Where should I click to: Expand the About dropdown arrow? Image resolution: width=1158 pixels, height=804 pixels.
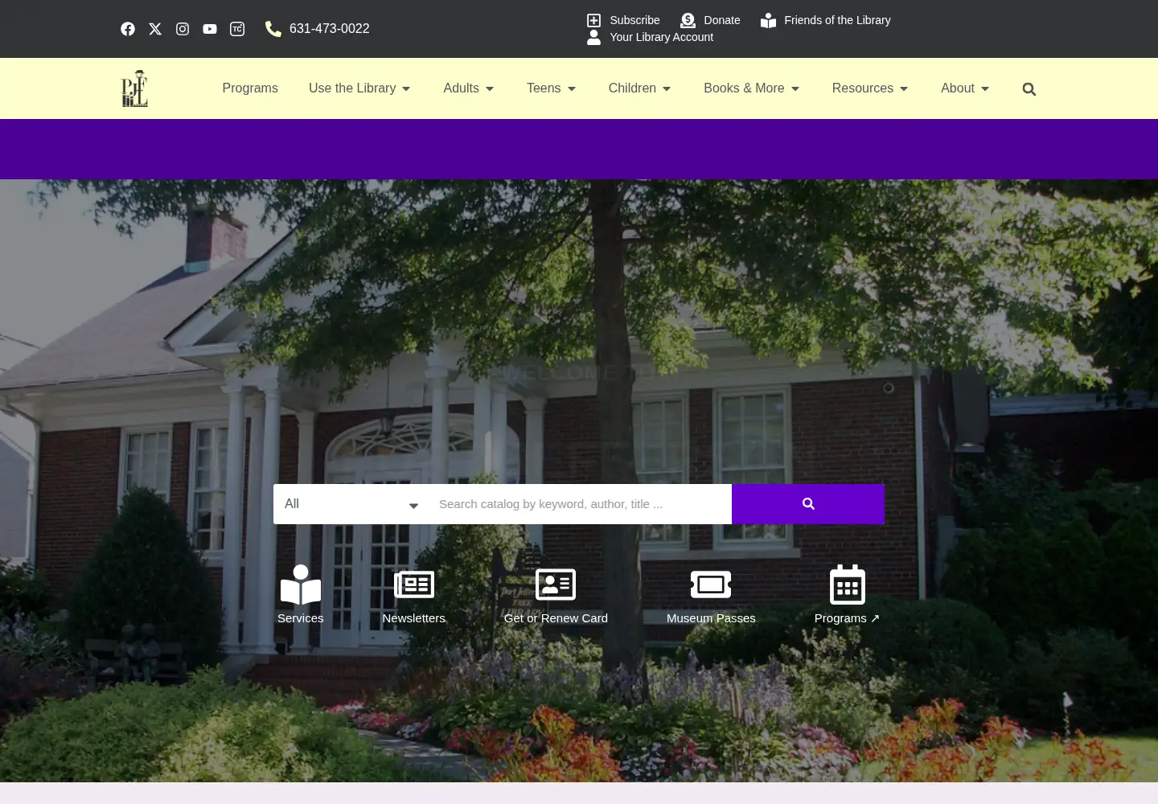tap(985, 89)
